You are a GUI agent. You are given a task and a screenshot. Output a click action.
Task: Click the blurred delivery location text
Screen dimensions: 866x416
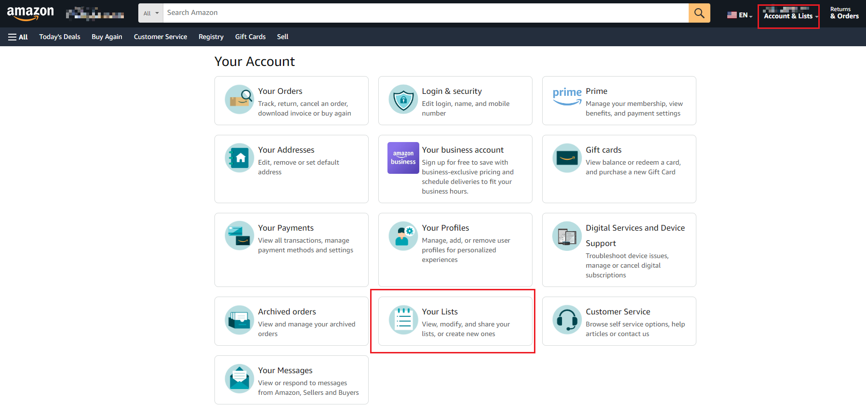click(x=95, y=13)
